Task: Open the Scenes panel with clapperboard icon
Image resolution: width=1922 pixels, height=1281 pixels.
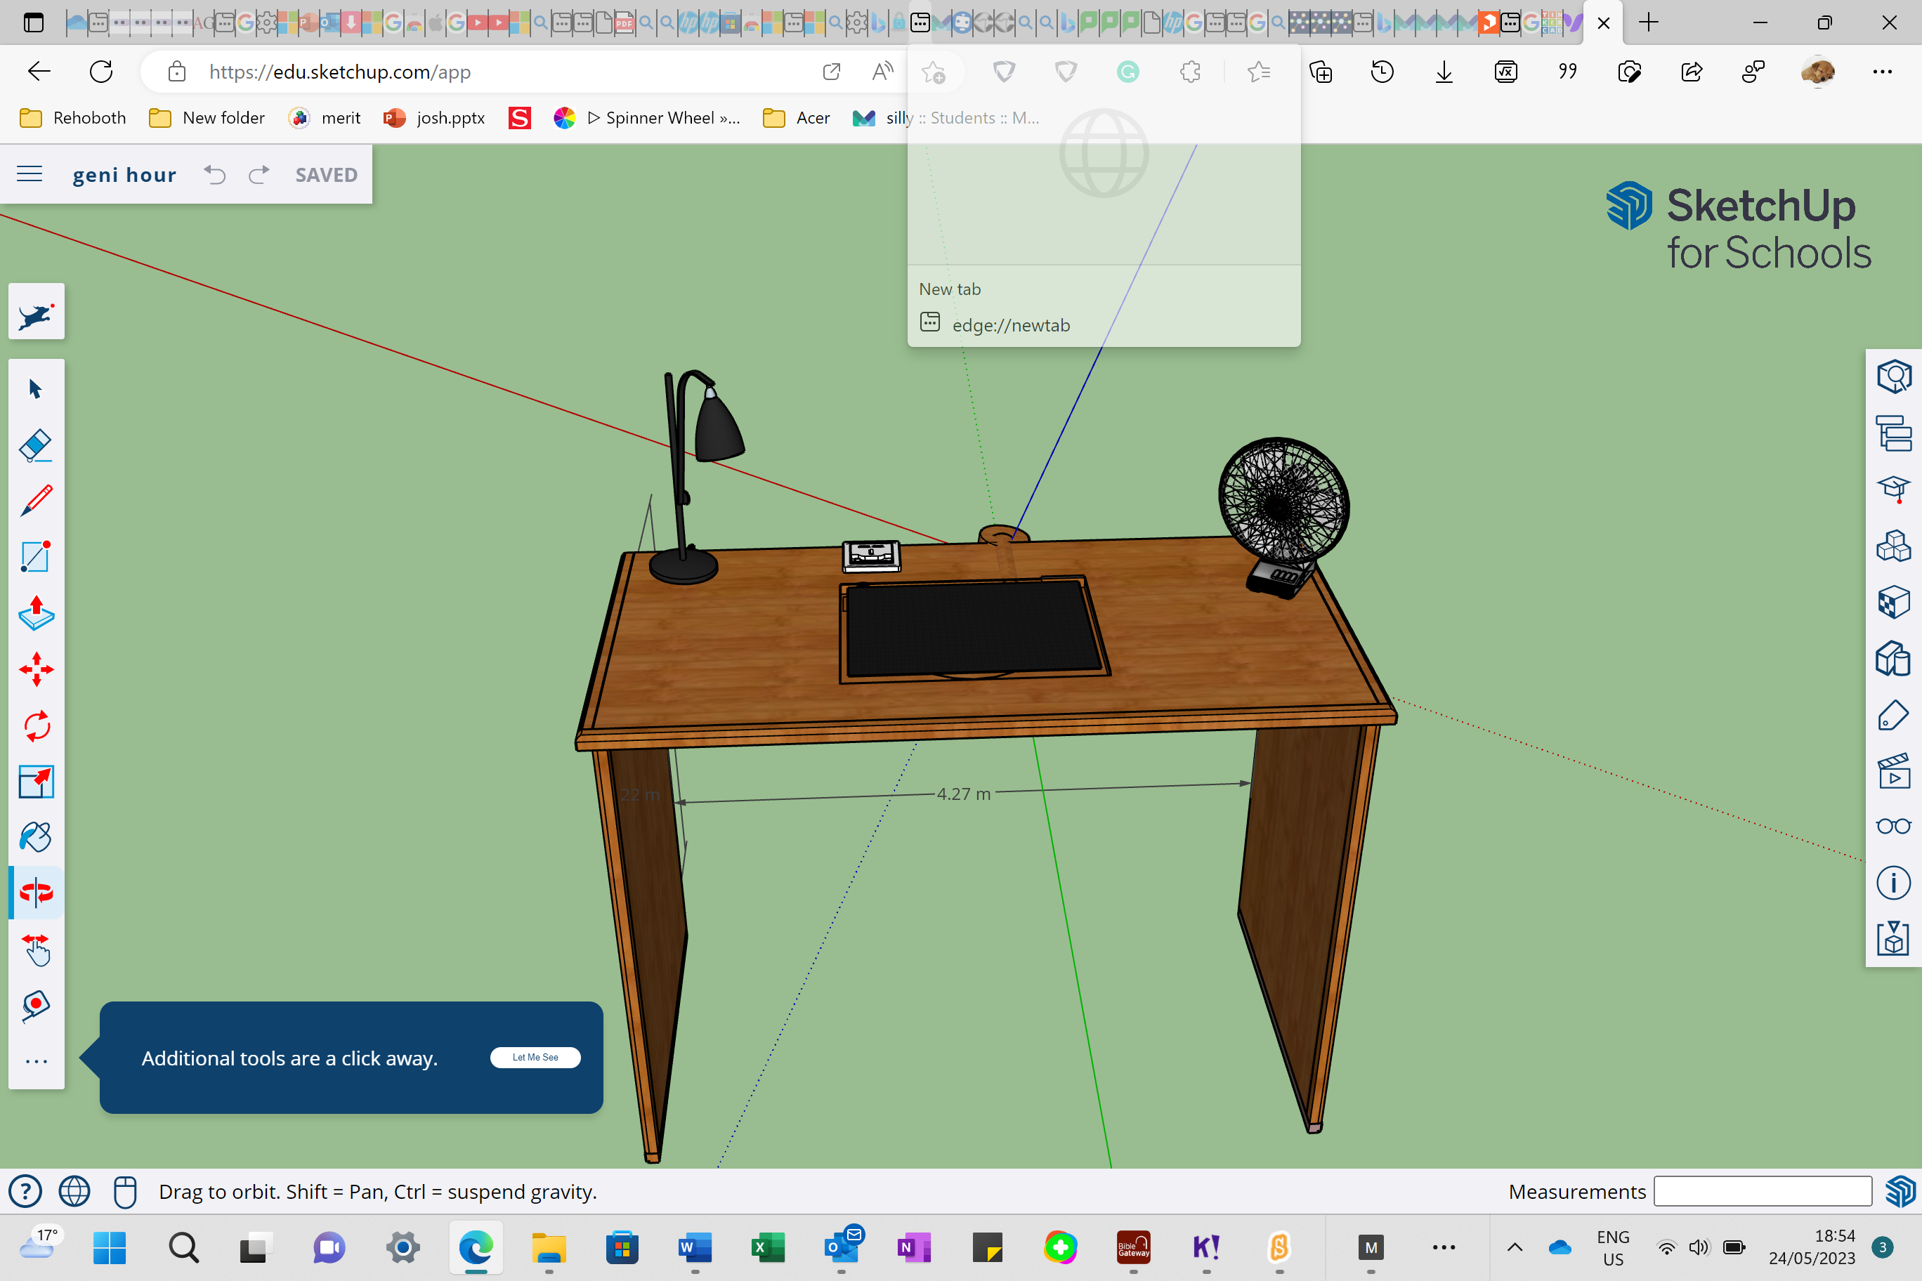Action: tap(1894, 770)
